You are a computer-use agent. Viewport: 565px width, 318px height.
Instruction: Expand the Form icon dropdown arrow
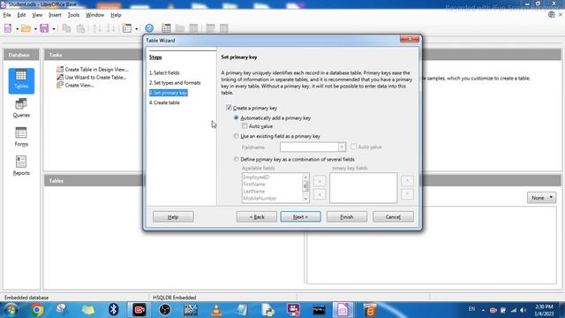[136, 29]
